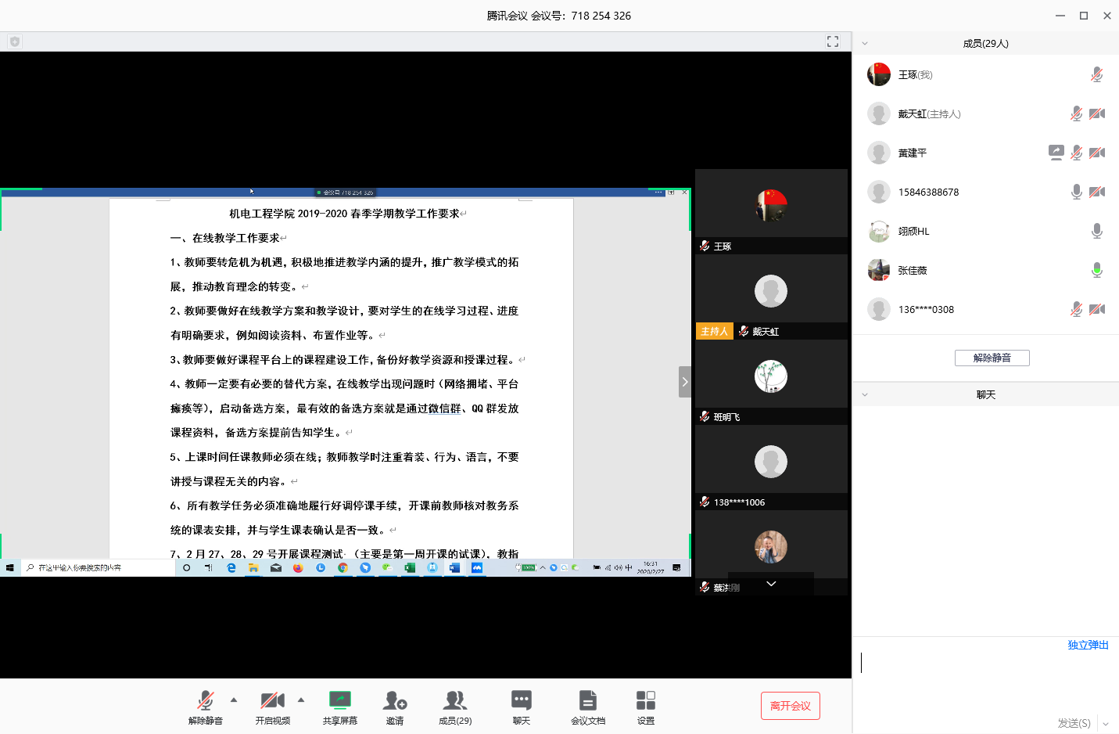Toggle Unmute (解除静音) microphone in toolbar

click(x=206, y=700)
